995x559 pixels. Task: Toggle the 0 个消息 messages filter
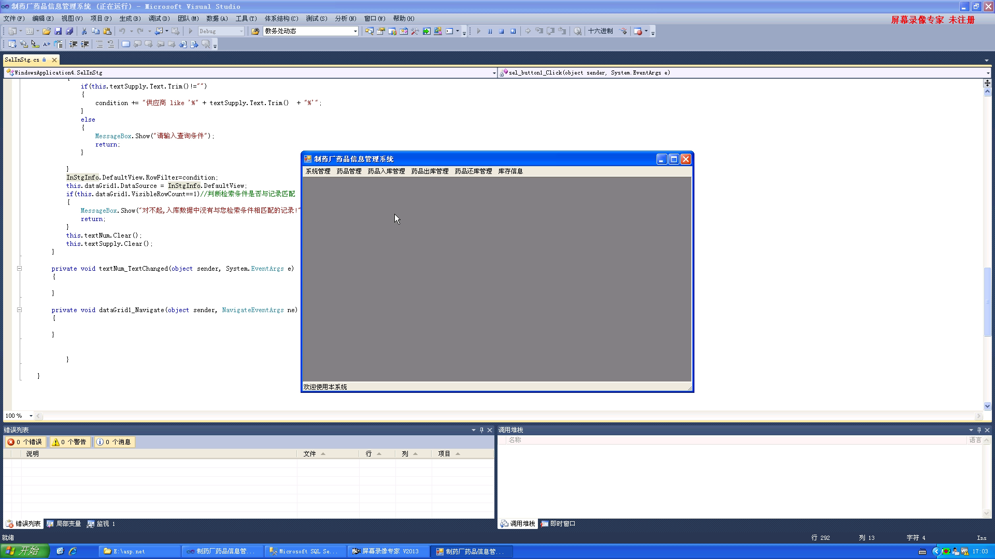pos(114,442)
